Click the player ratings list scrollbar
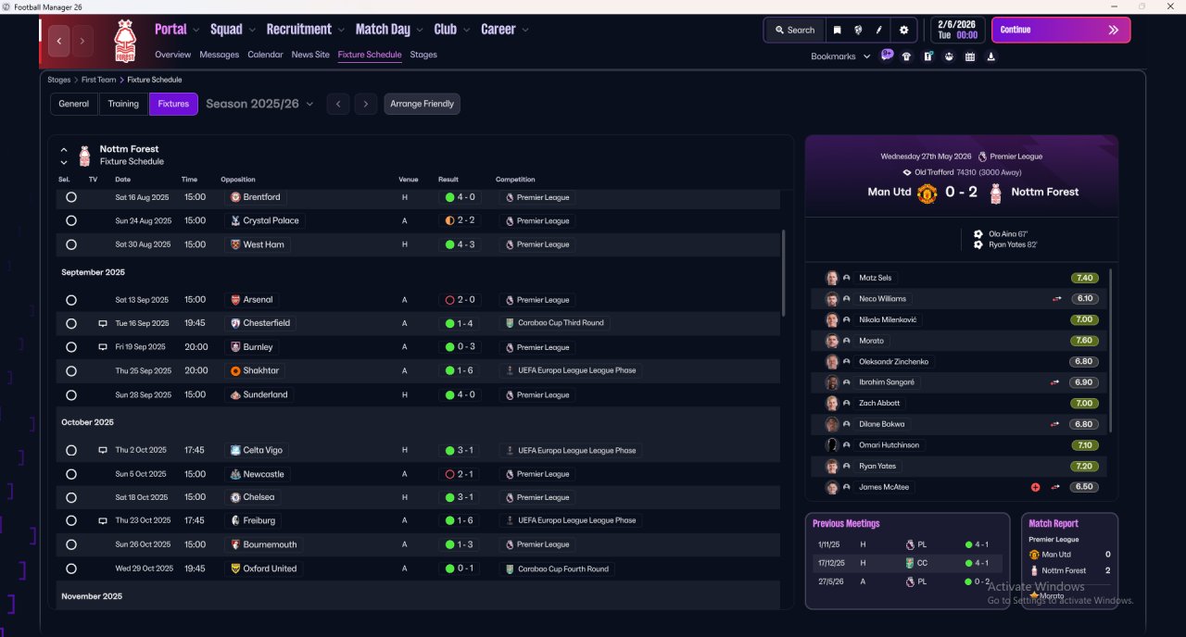 (1110, 350)
